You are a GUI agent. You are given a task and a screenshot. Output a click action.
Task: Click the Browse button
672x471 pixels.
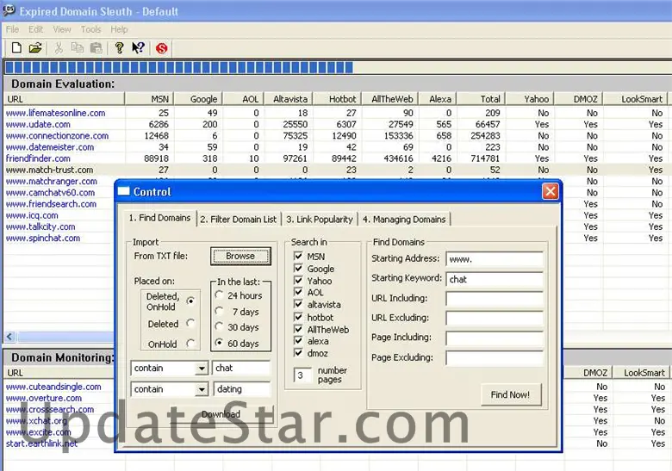pos(240,256)
